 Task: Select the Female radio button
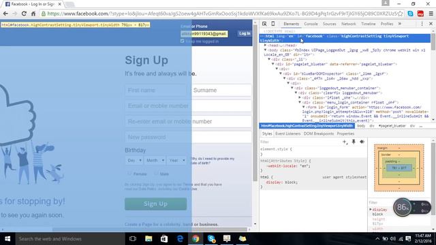[x=129, y=174]
